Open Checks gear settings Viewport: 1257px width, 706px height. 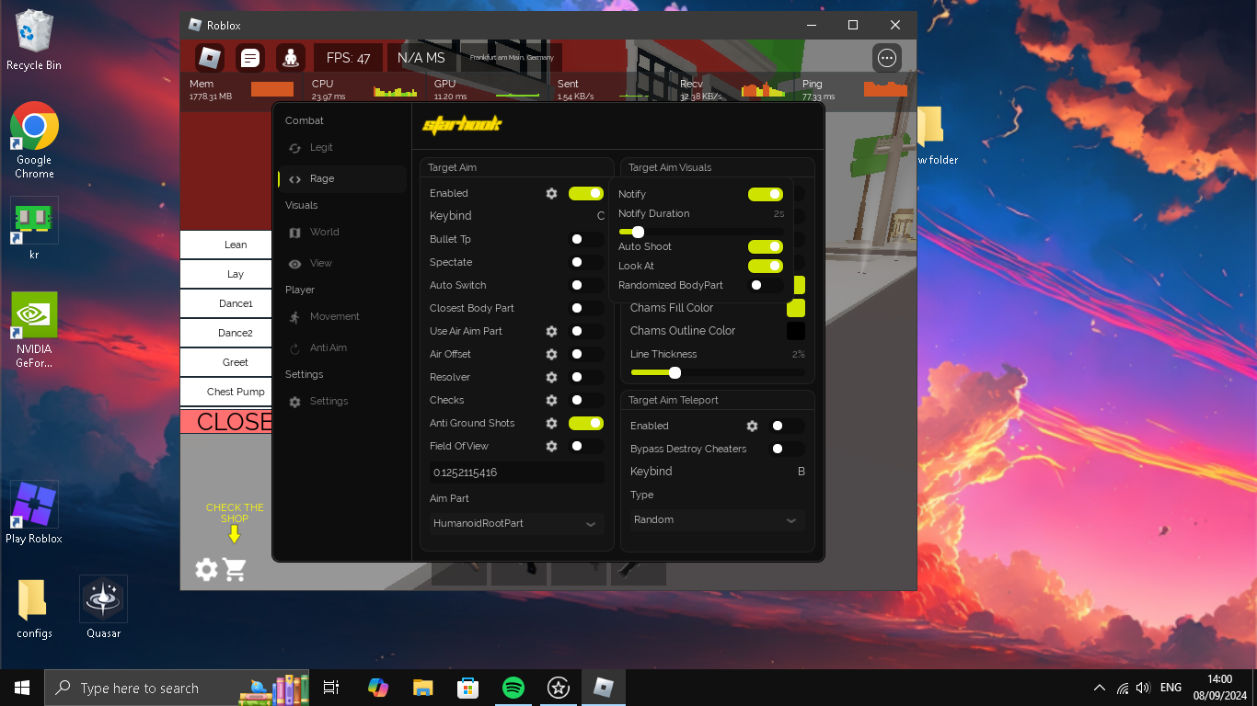pyautogui.click(x=551, y=400)
